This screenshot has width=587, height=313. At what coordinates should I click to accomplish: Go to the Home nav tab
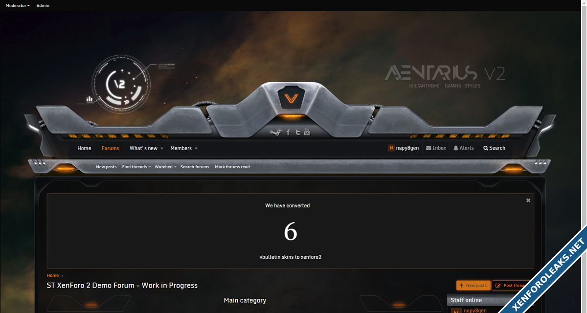[84, 148]
